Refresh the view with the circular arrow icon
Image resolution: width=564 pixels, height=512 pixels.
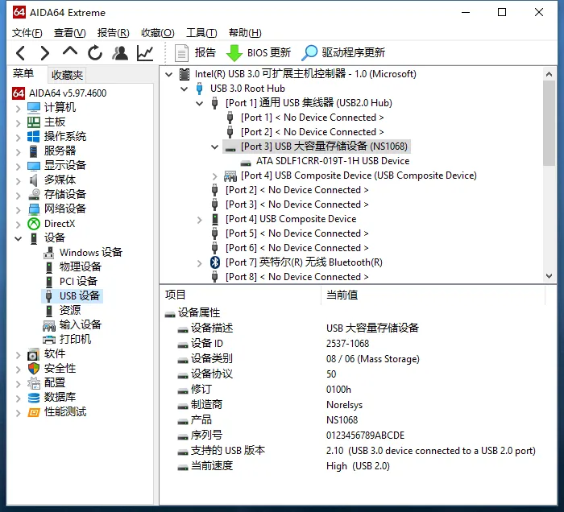tap(95, 53)
